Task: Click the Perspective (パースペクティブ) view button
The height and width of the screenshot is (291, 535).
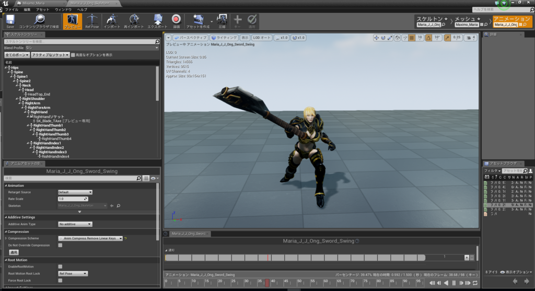Action: [190, 38]
